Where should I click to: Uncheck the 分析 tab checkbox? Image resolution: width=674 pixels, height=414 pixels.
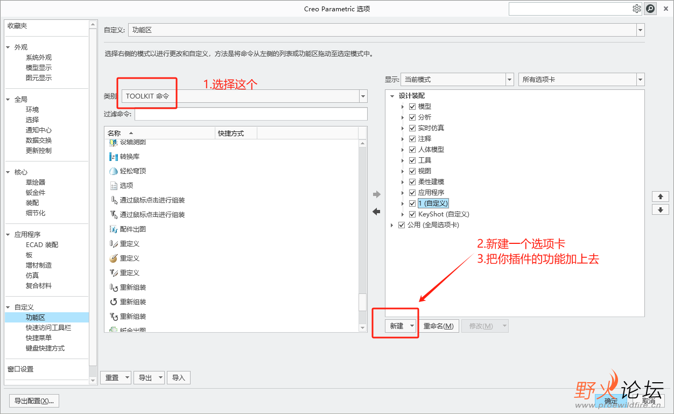click(x=412, y=117)
